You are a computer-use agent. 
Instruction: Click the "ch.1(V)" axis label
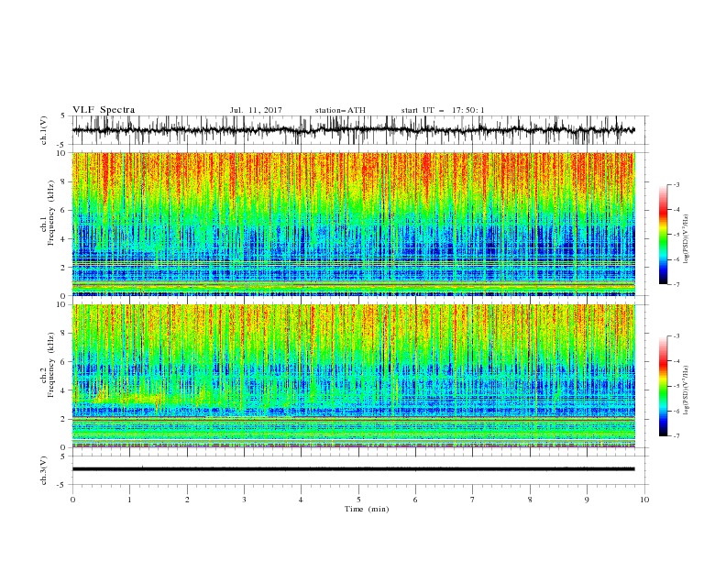click(44, 130)
